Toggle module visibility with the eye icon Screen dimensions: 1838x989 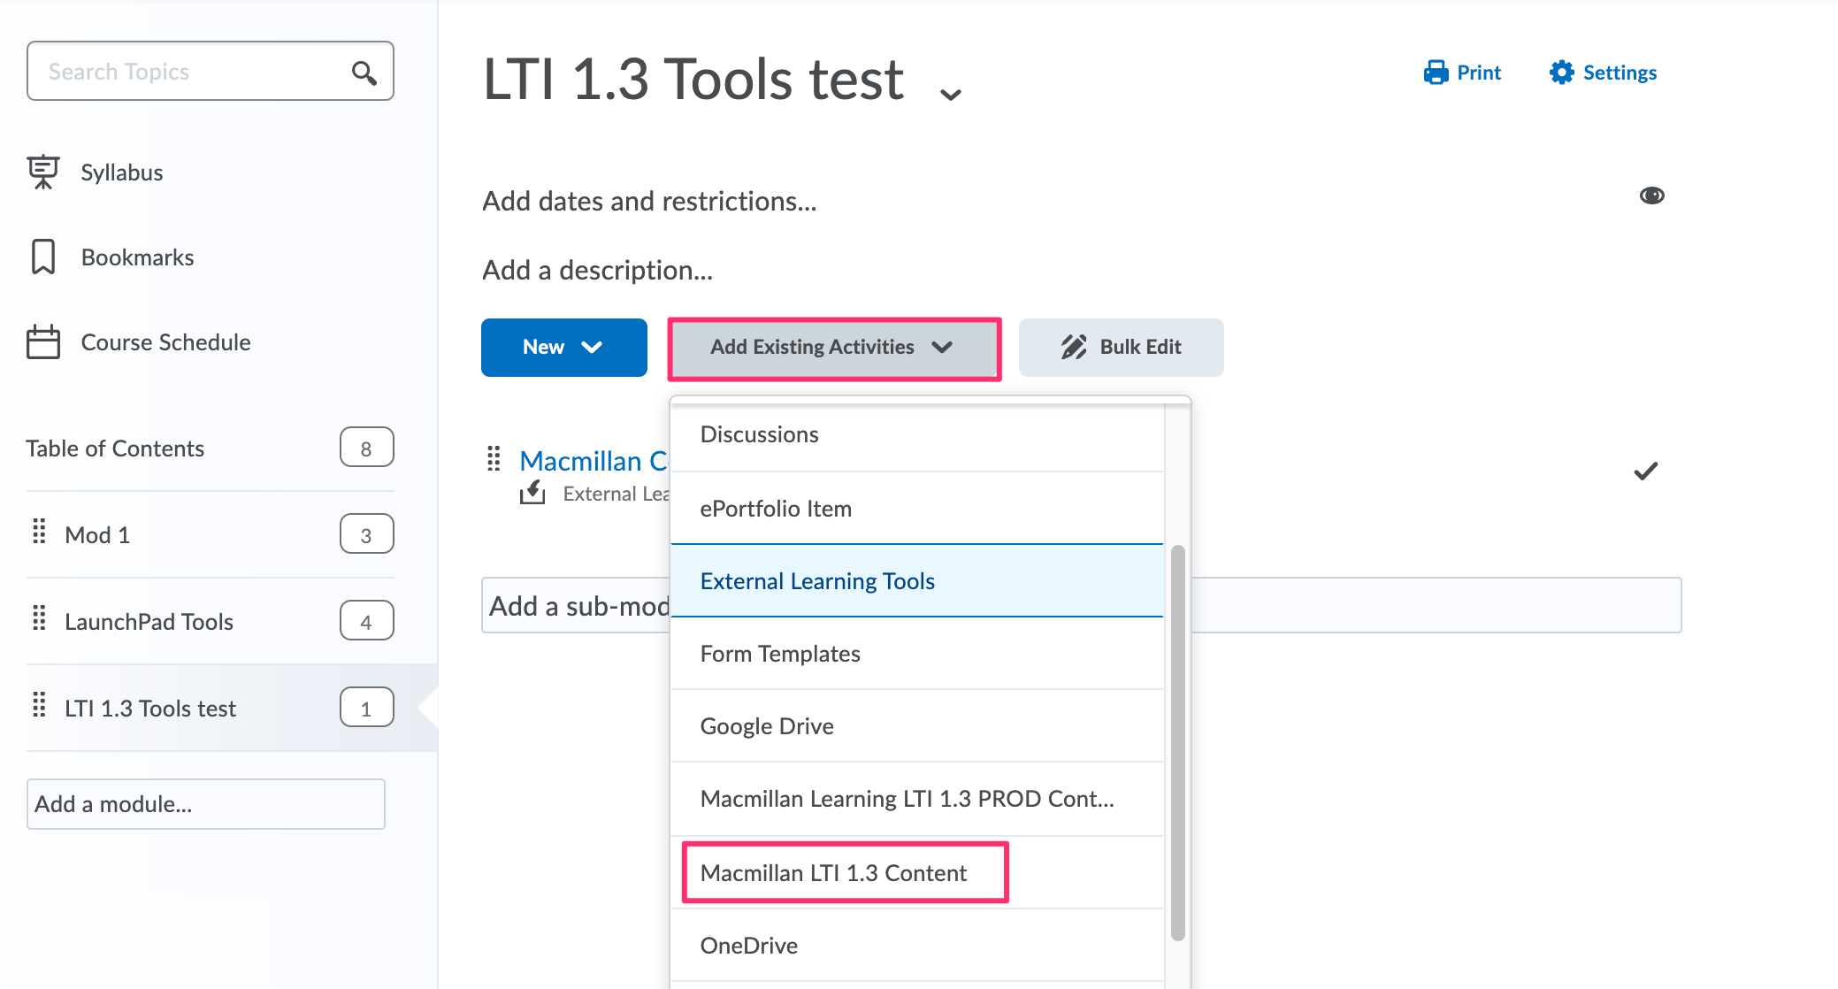tap(1652, 195)
